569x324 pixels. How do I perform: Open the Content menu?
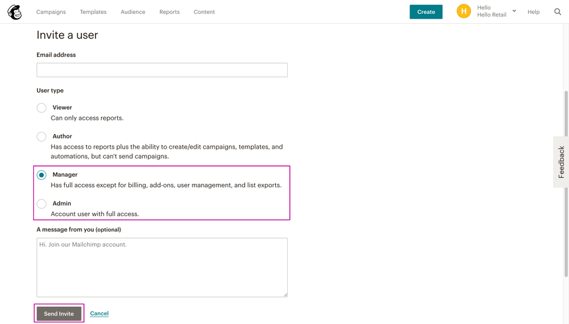204,12
